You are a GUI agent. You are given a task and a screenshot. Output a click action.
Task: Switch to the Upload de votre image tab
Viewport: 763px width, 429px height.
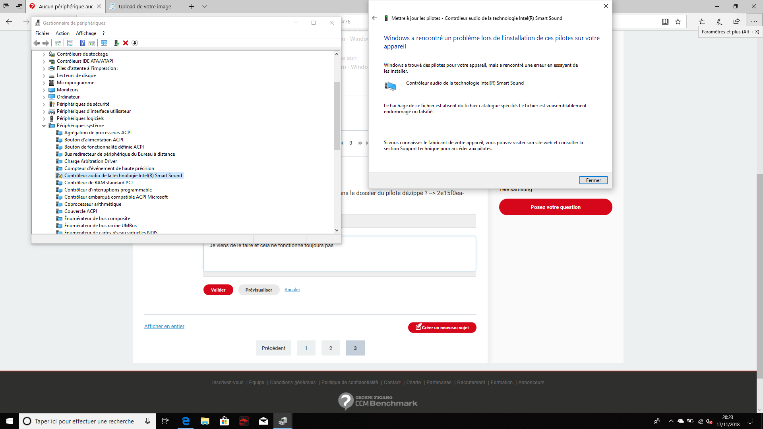click(145, 6)
